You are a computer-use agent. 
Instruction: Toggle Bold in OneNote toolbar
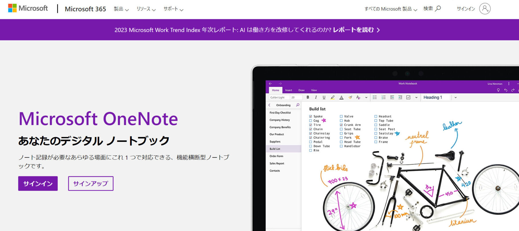[x=308, y=97]
